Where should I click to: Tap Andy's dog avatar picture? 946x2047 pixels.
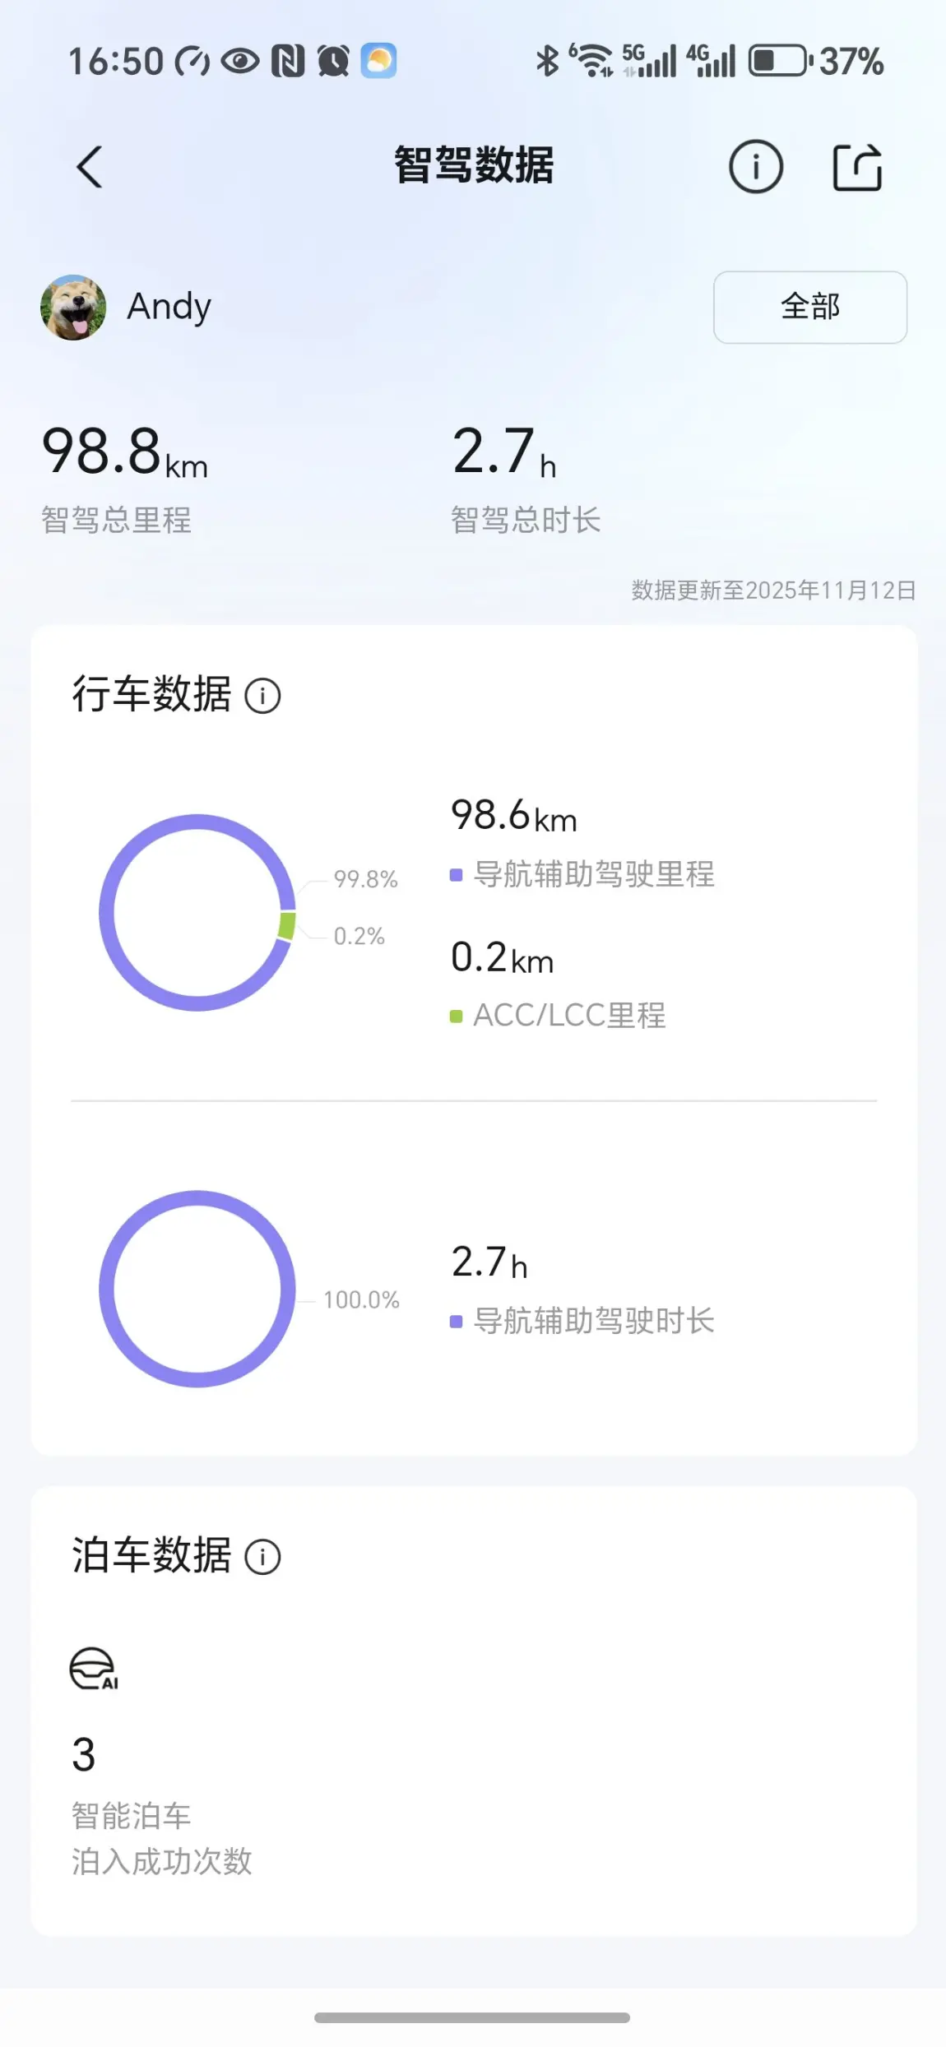tap(73, 307)
